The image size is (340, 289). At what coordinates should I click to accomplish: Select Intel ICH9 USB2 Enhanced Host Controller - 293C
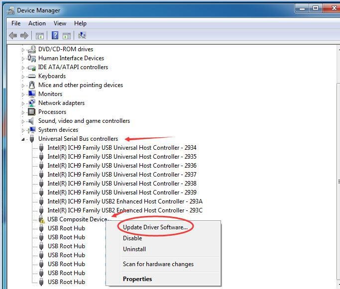point(125,210)
